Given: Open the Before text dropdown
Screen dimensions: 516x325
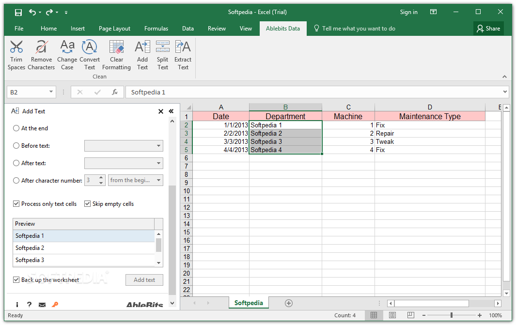Looking at the screenshot, I should pos(124,146).
